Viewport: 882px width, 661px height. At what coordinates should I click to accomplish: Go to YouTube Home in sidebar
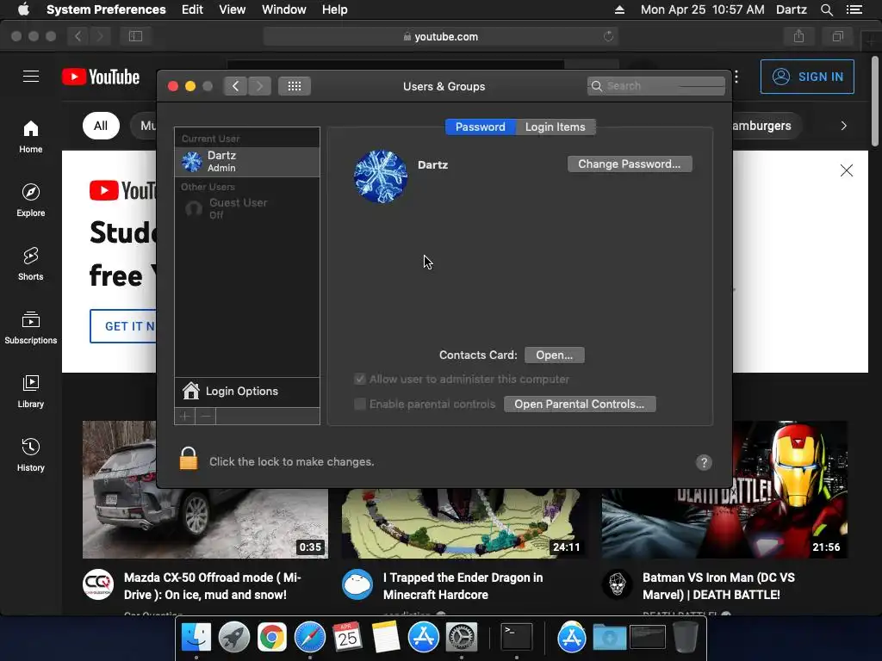(x=30, y=137)
